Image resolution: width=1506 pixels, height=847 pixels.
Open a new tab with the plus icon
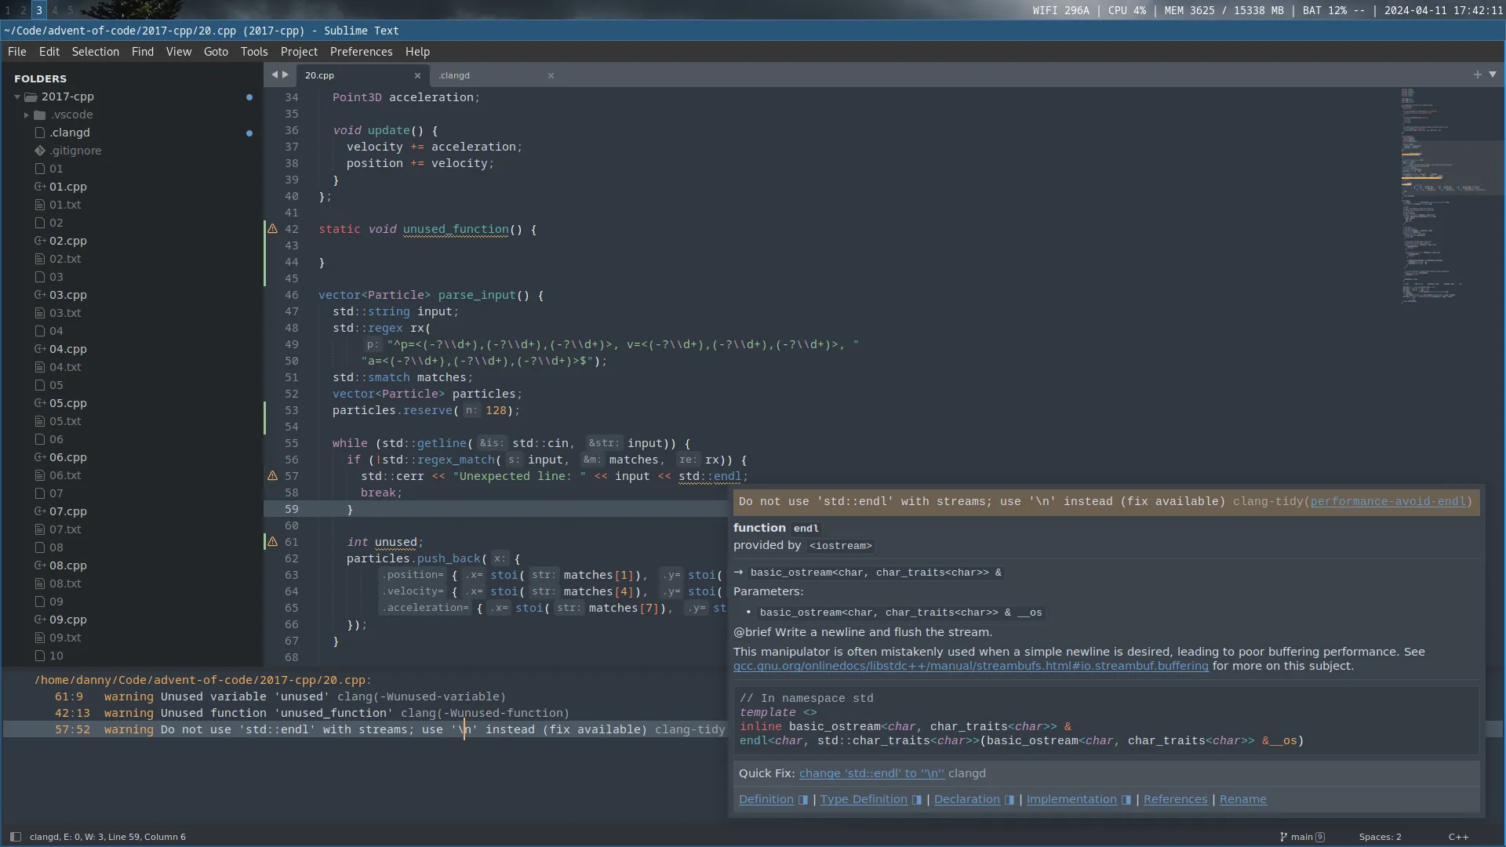tap(1478, 75)
